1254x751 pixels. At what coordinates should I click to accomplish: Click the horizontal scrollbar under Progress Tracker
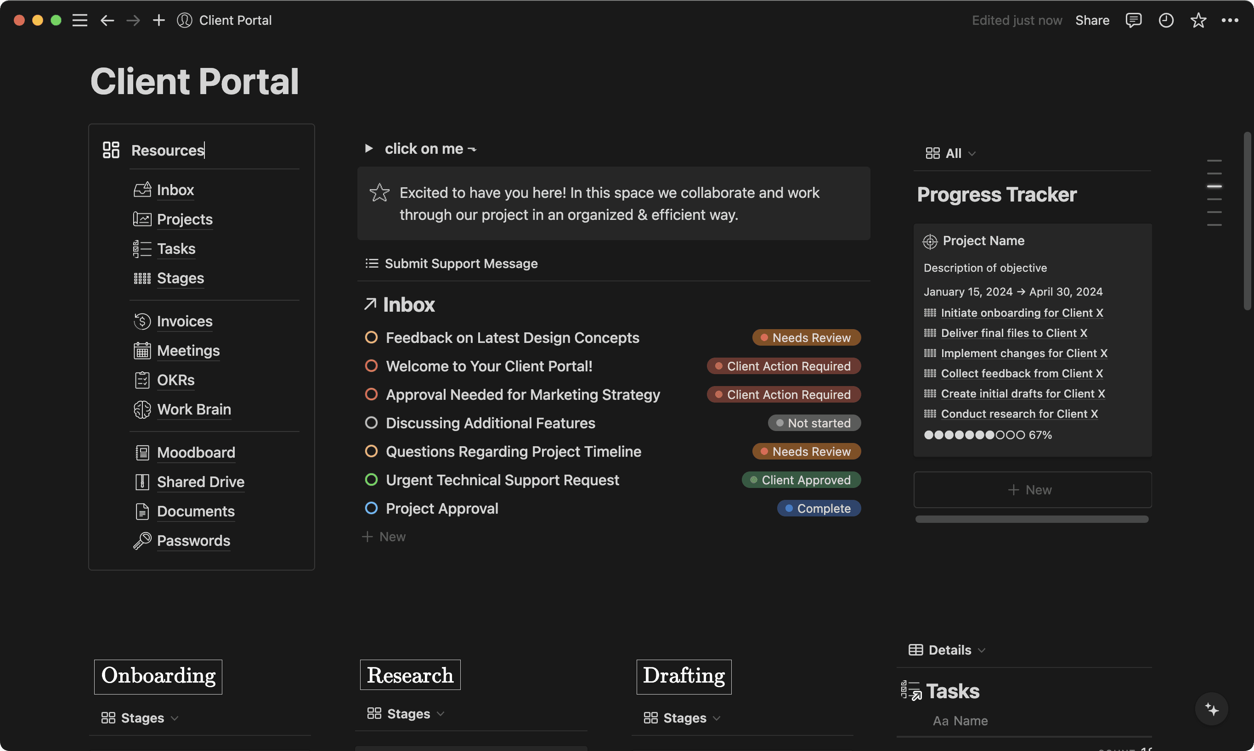(1031, 519)
